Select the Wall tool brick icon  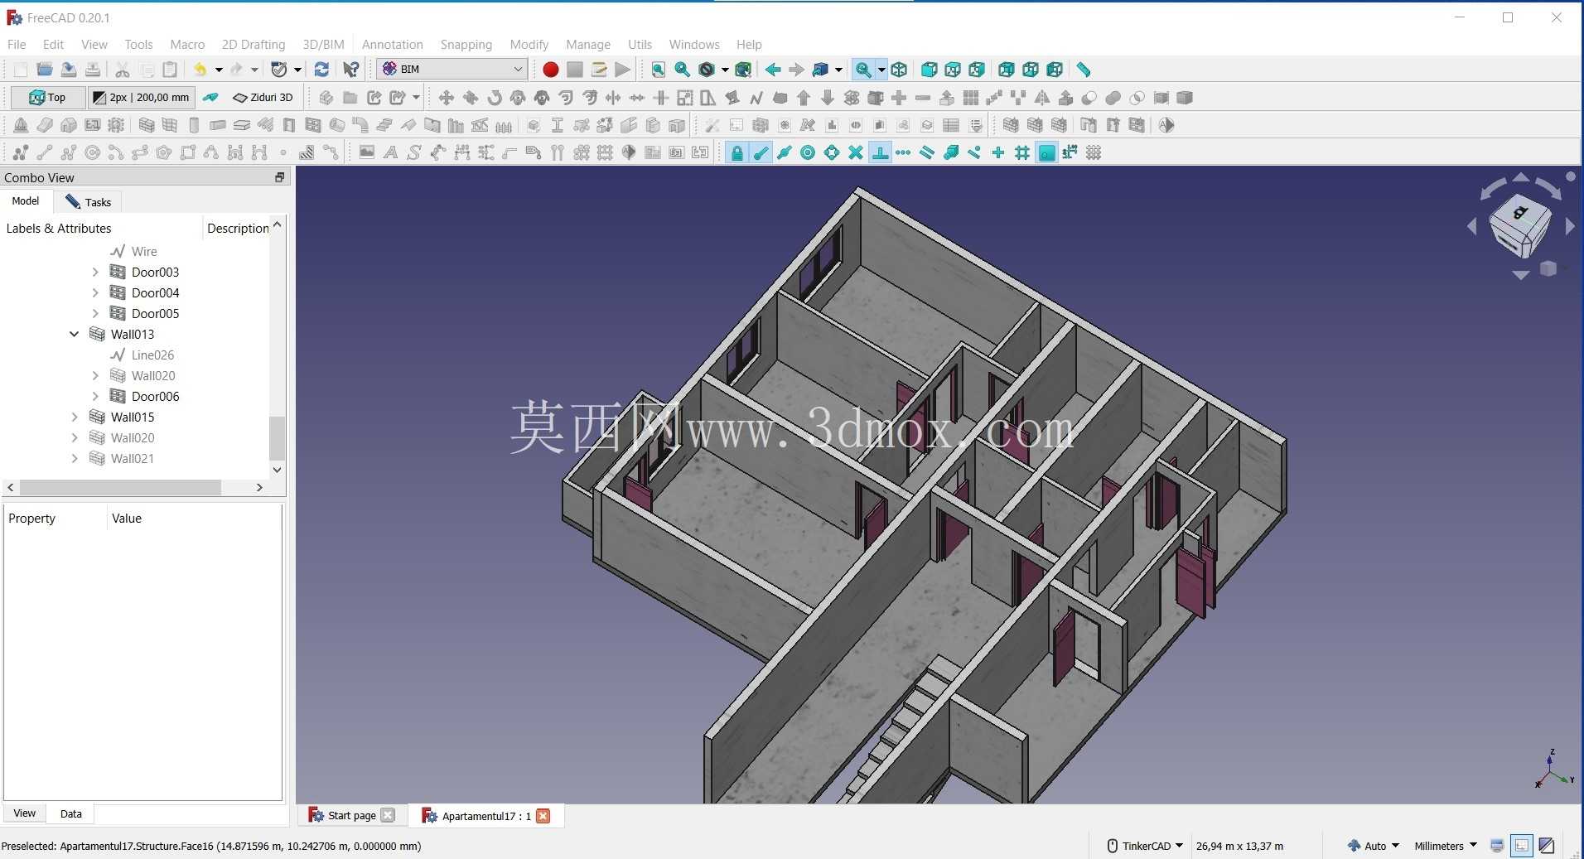147,125
